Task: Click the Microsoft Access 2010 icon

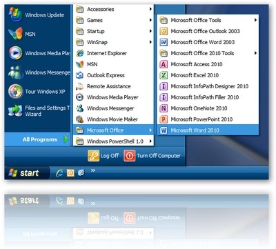Action: [164, 64]
